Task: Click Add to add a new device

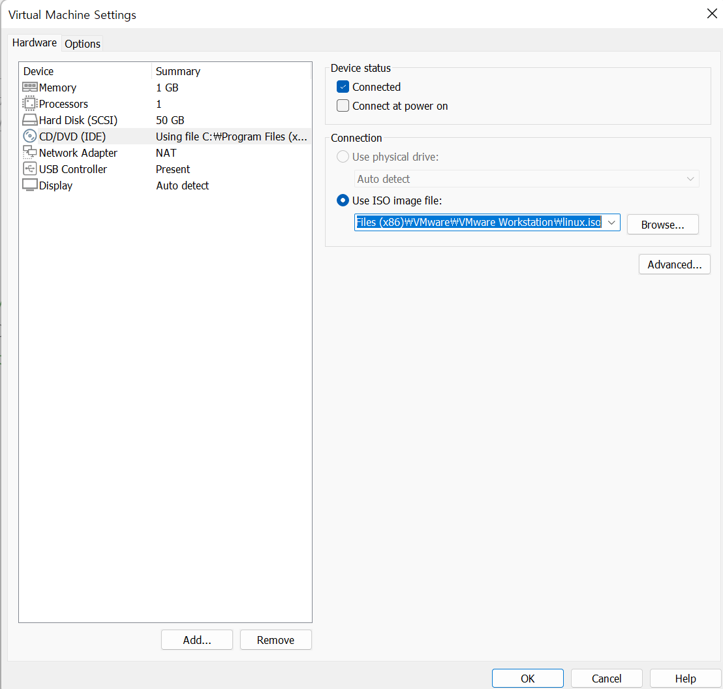Action: (x=197, y=639)
